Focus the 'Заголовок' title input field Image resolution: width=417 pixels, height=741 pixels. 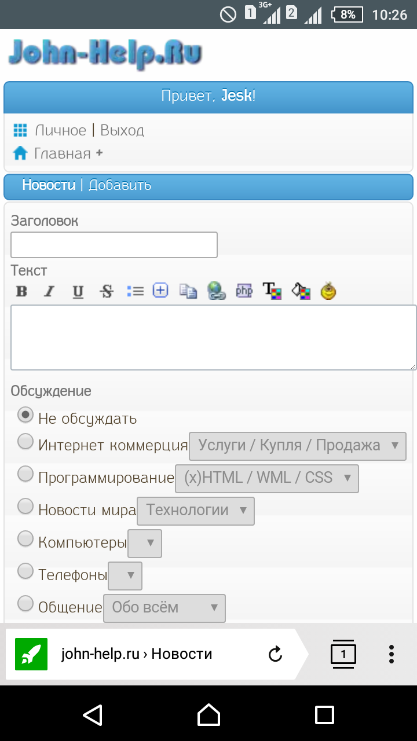click(x=114, y=245)
